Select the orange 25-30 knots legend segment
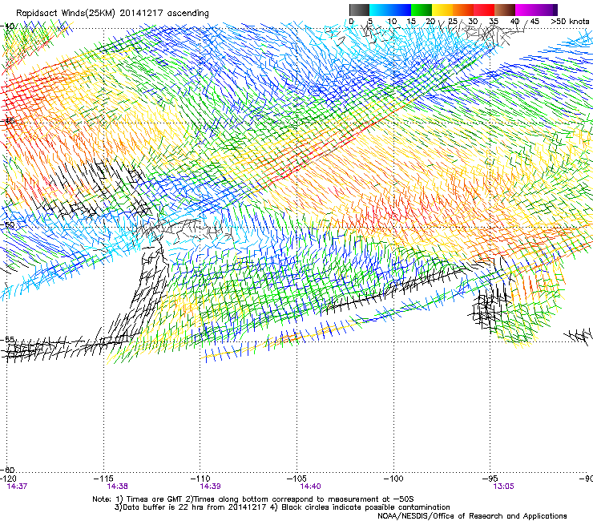593x521 pixels. pyautogui.click(x=463, y=10)
